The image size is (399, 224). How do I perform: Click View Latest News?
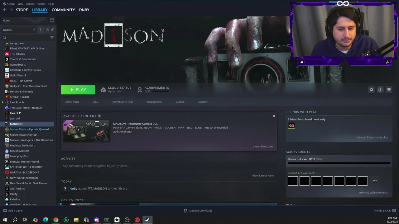tap(263, 175)
